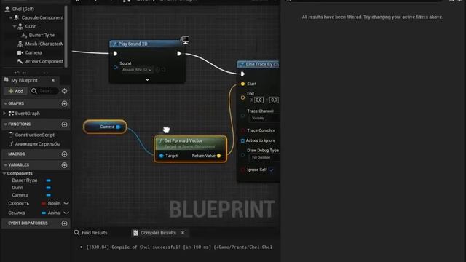Open the Скорость Boolean type dropdown

[x=51, y=204]
